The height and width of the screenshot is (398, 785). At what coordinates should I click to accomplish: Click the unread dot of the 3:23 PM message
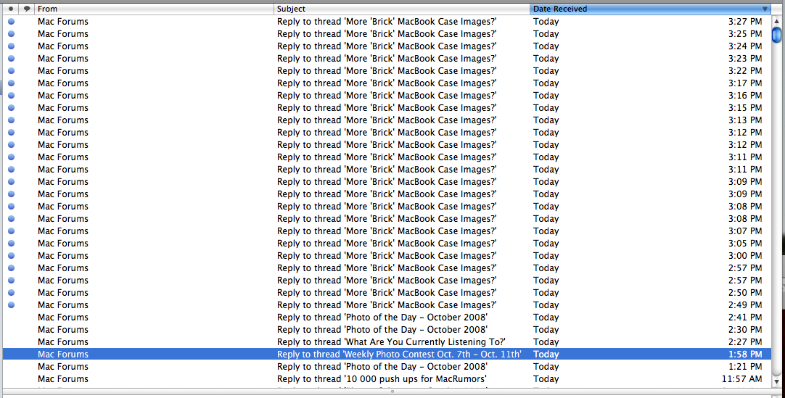11,59
